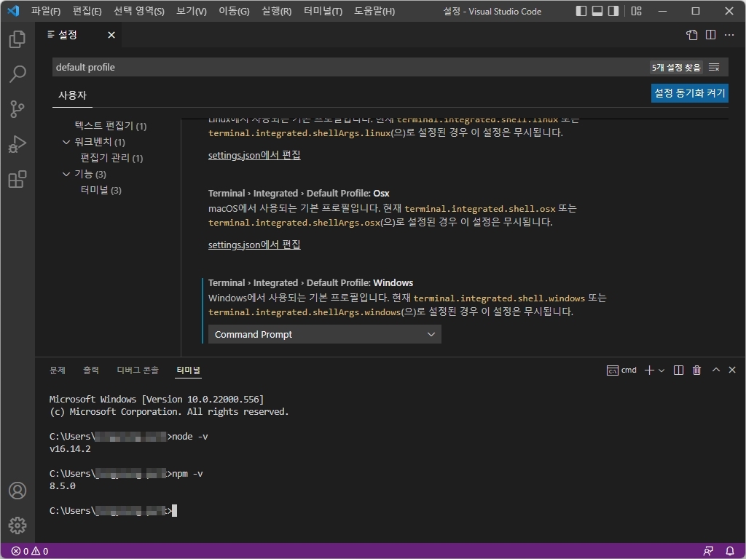Screen dimensions: 746x559
Task: Toggle primary side bar layout icon
Action: click(x=581, y=11)
